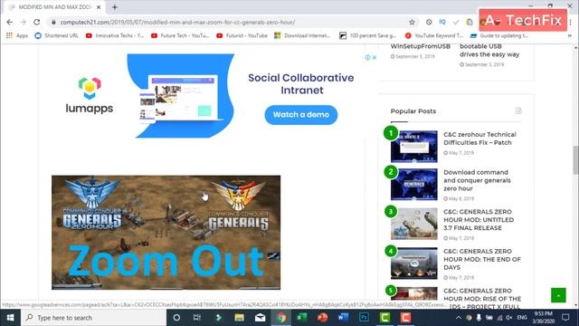This screenshot has width=579, height=326.
Task: Click Popular Posts document icon
Action: [x=518, y=110]
